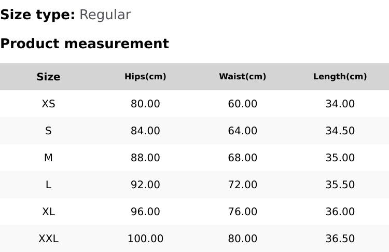The image size is (389, 252).
Task: Click the Hips(cm) column header
Action: (145, 77)
